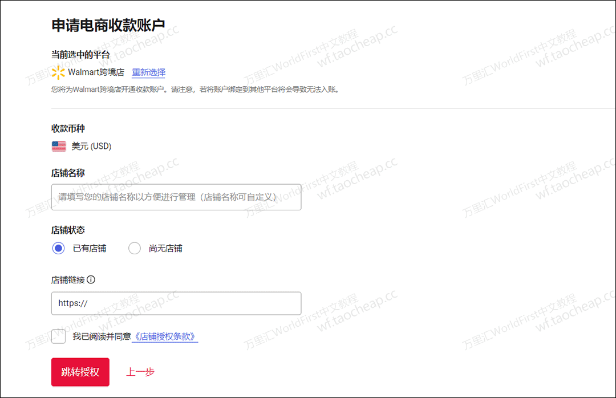Screen dimensions: 616x398
Task: Click the 店铺状态 section label
Action: [68, 230]
